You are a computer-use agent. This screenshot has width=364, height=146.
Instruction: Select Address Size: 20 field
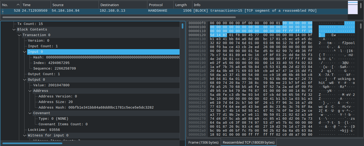[x=56, y=102]
